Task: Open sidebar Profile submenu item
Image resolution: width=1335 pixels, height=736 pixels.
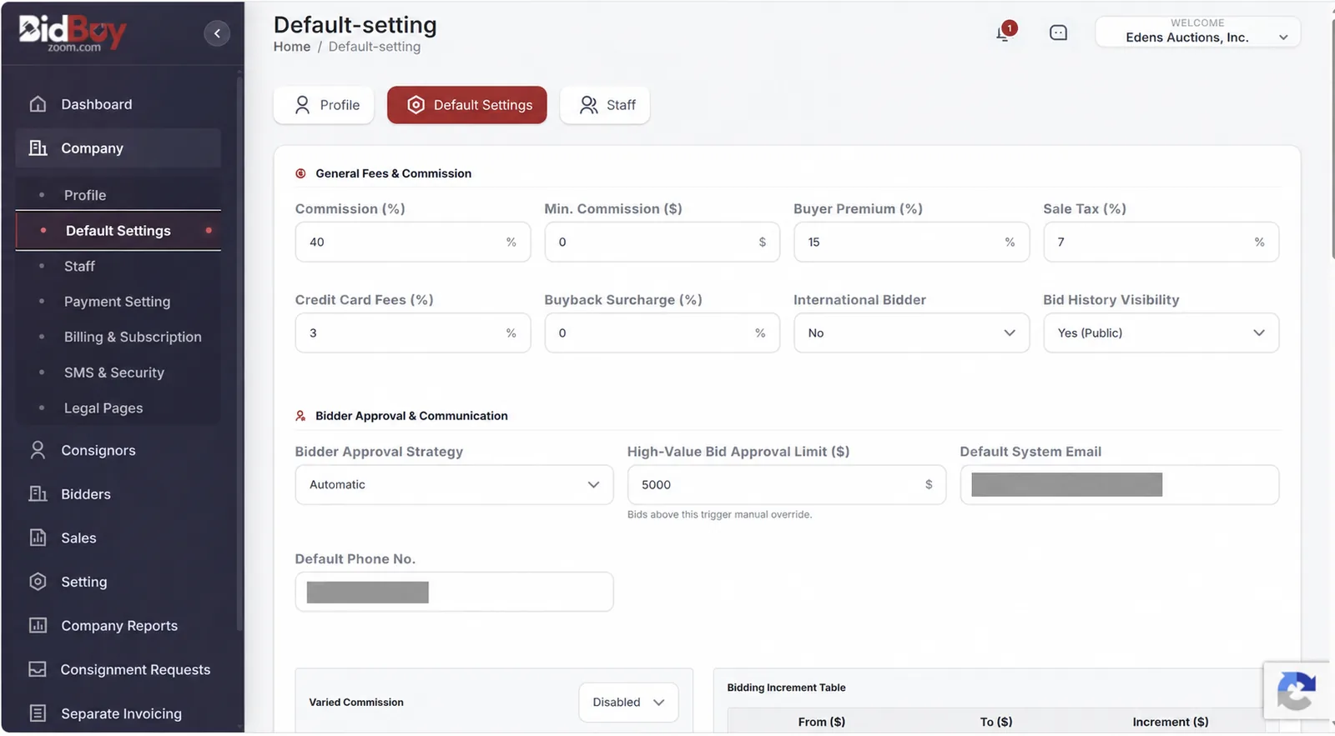Action: pyautogui.click(x=85, y=195)
